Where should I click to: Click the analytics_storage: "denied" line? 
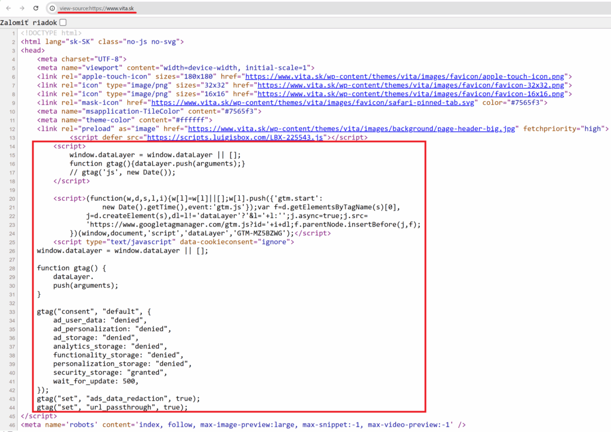point(110,346)
